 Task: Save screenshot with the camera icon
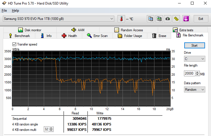point(167,19)
